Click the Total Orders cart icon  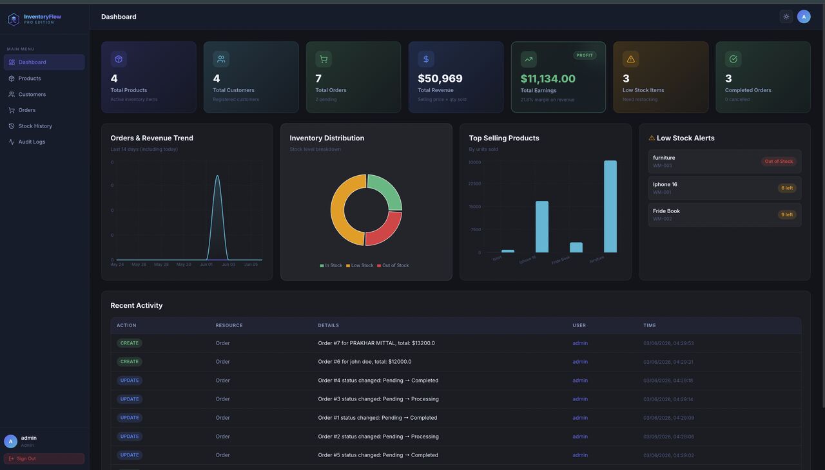pos(324,59)
